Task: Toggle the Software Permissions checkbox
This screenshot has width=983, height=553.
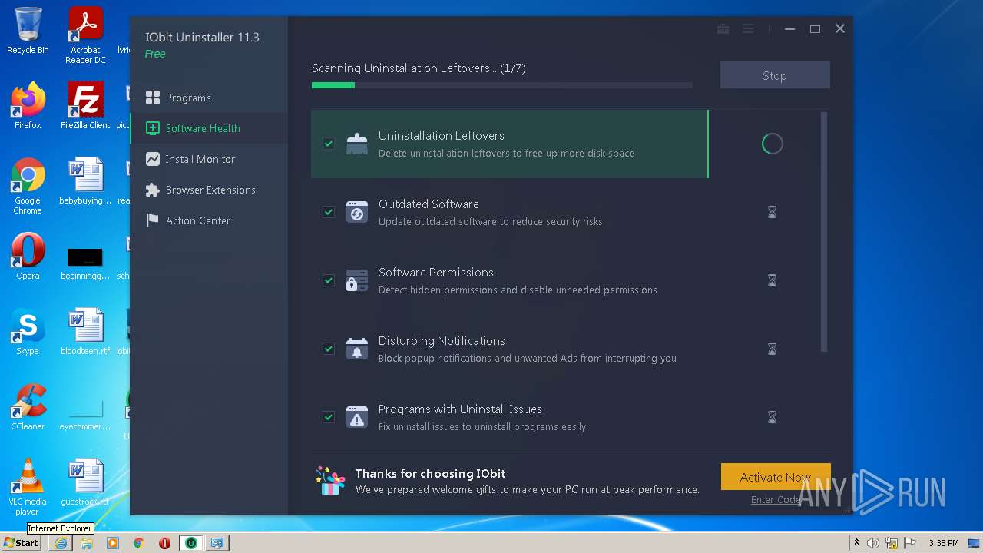Action: tap(329, 280)
